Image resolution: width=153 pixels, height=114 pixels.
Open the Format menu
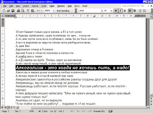[35, 6]
